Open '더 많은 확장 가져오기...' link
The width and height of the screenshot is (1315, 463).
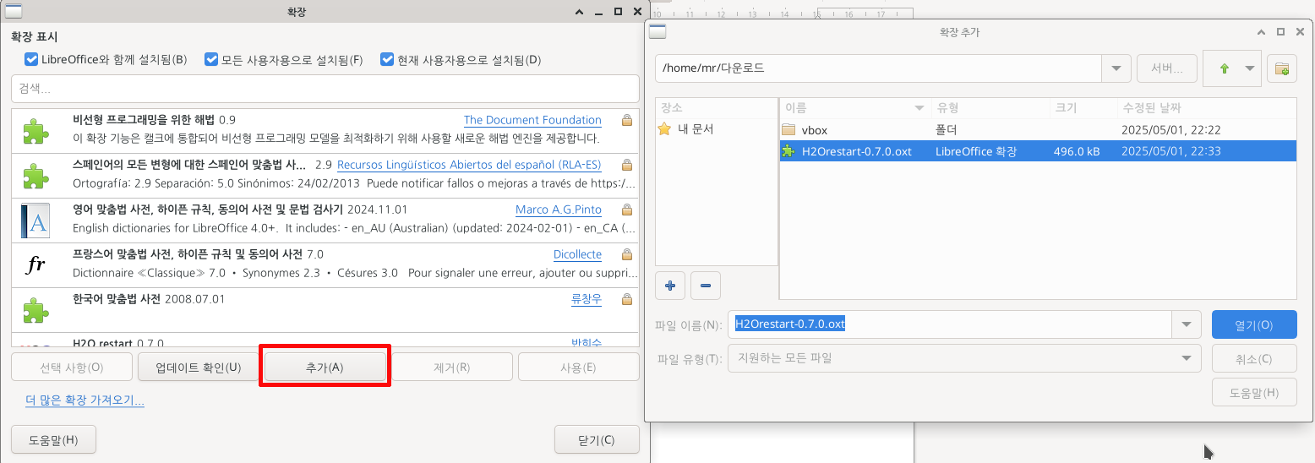(85, 400)
